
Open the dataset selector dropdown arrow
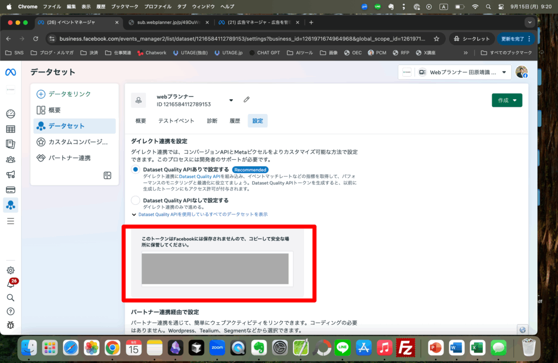(231, 100)
